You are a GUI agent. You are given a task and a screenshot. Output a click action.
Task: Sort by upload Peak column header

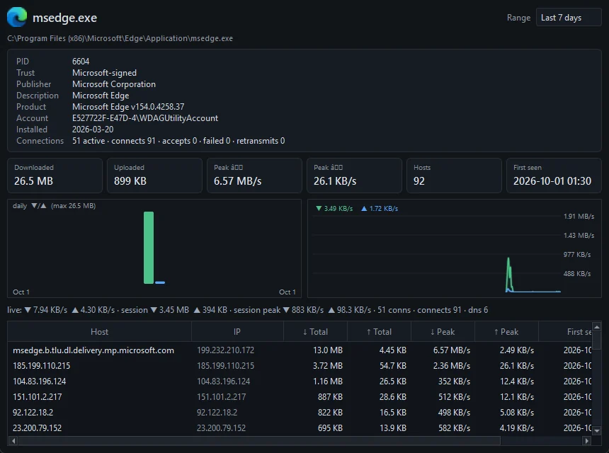tap(506, 332)
